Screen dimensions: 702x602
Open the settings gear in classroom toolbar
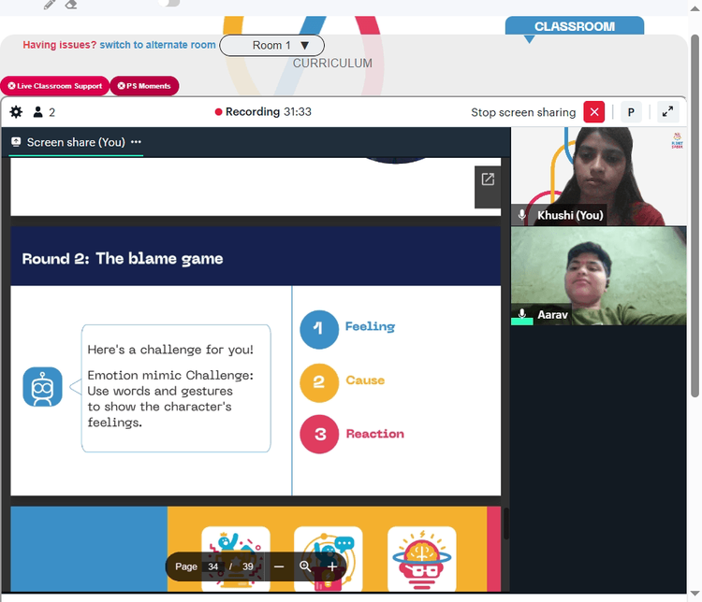click(x=16, y=112)
